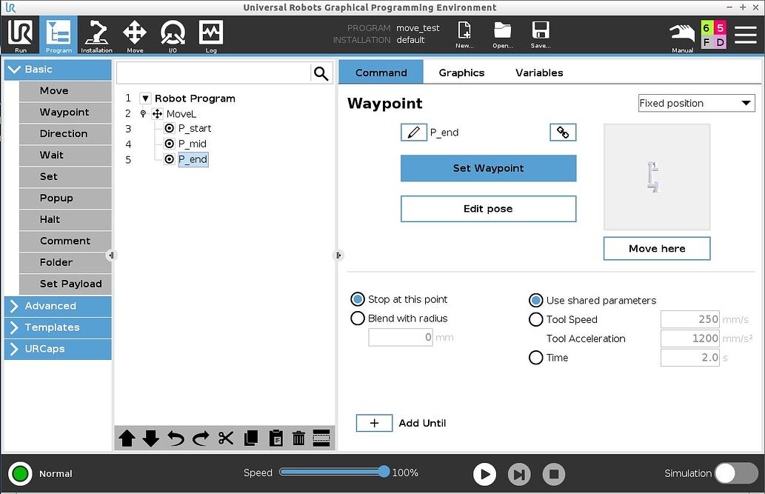Viewport: 765px width, 494px height.
Task: Enable Blend with radius
Action: (x=358, y=318)
